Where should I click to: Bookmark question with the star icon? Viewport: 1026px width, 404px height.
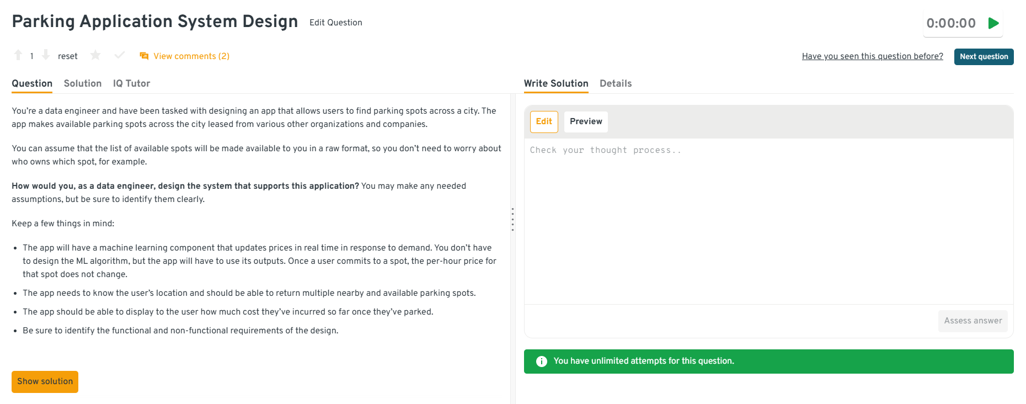click(x=95, y=55)
